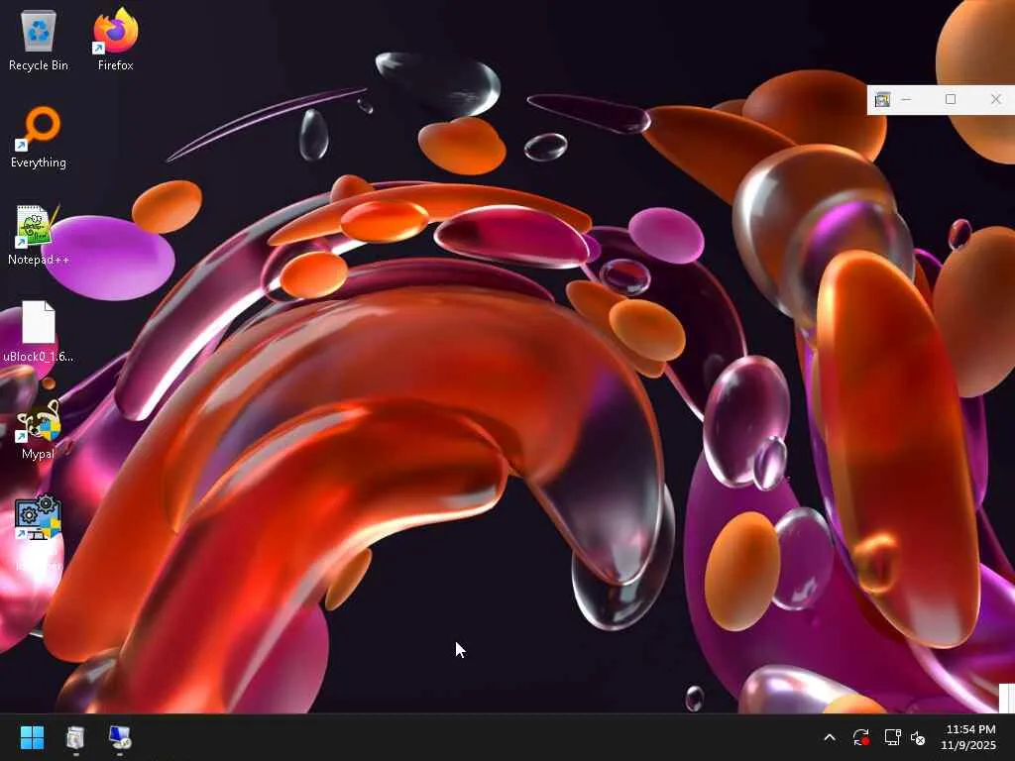Viewport: 1015px width, 761px height.
Task: Select the gears-and-monitor desktop shortcut
Action: click(x=39, y=517)
